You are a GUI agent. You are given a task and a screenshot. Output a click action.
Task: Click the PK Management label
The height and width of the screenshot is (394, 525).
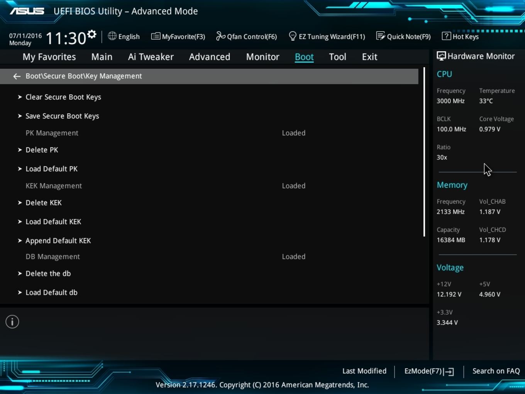(x=52, y=133)
